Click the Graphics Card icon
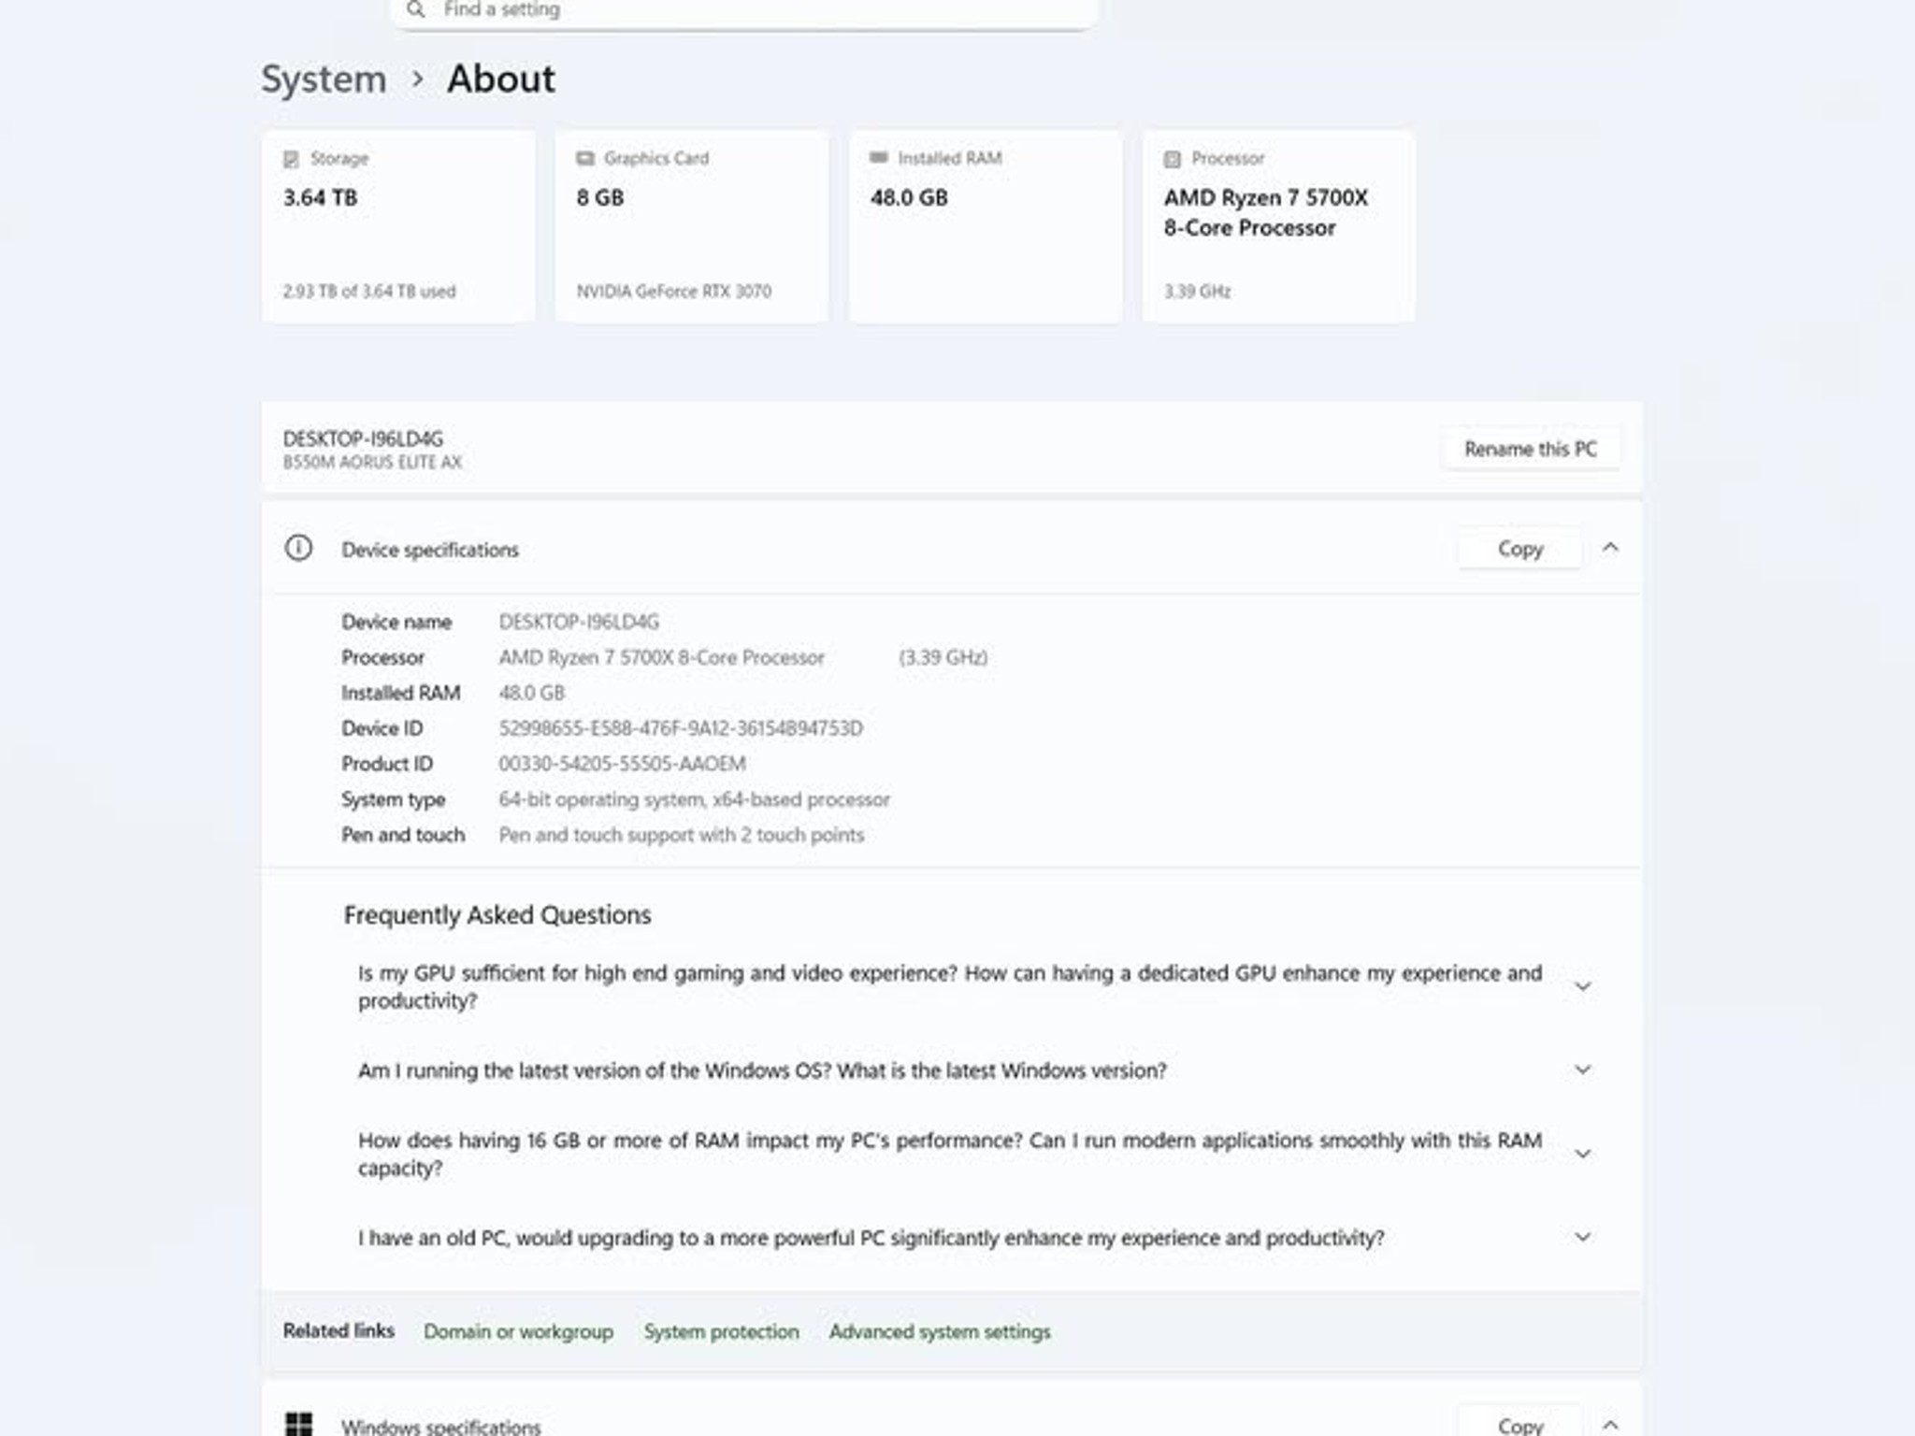 pyautogui.click(x=585, y=158)
